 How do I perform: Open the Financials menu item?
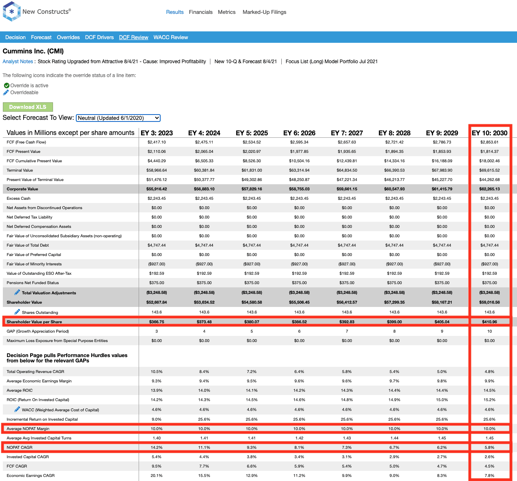click(x=201, y=12)
